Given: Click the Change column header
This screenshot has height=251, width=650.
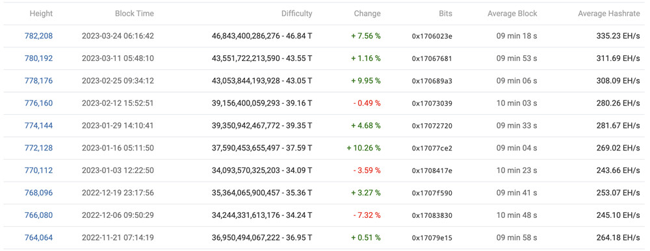Looking at the screenshot, I should [367, 14].
